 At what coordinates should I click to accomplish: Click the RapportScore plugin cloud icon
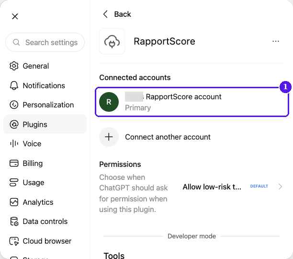[x=112, y=41]
